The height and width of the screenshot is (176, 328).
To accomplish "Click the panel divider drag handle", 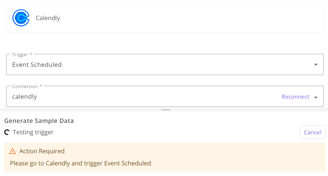I will pos(166,110).
